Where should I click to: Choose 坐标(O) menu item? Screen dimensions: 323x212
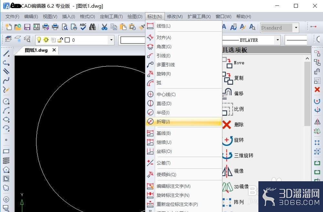coord(184,151)
